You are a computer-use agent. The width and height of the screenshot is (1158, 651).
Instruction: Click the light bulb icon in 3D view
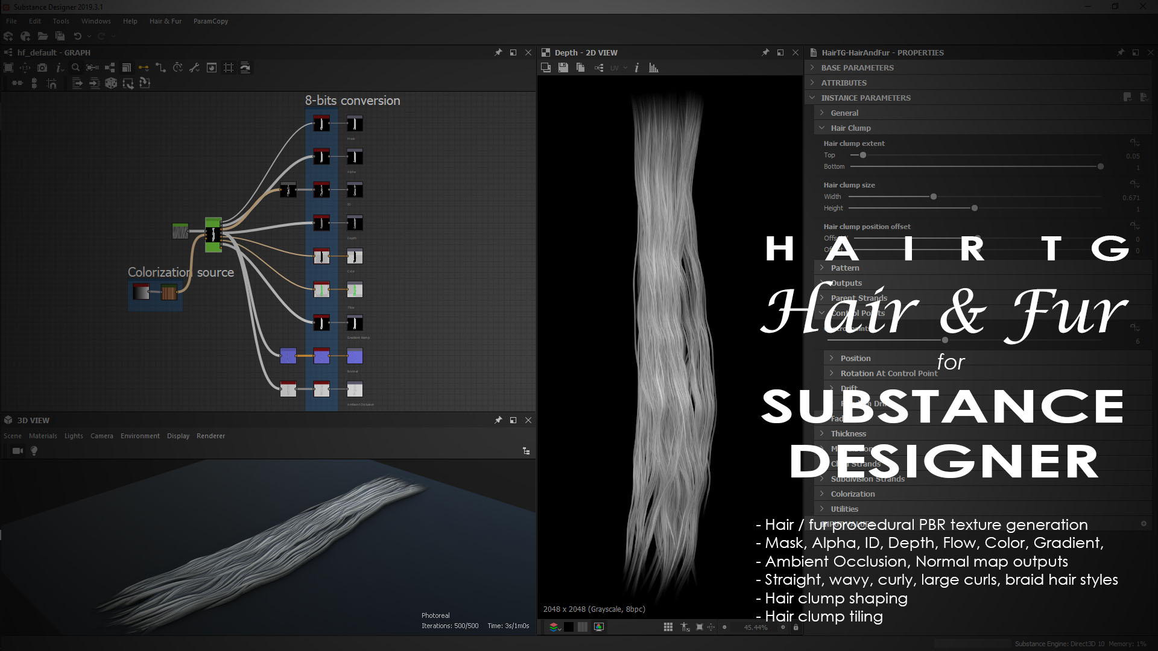pos(34,451)
